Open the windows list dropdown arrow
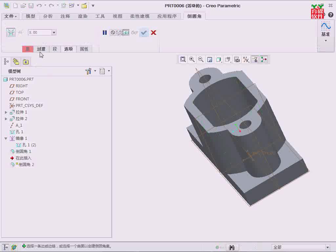The width and height of the screenshot is (336, 252). tap(78, 5)
